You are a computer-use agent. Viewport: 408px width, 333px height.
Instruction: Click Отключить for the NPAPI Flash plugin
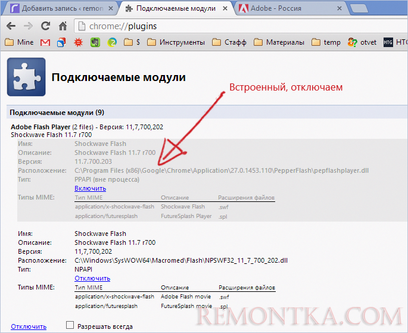pos(92,278)
